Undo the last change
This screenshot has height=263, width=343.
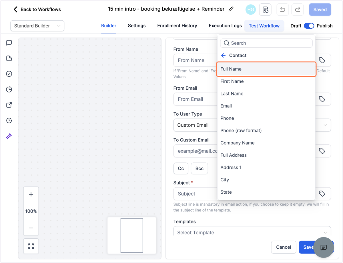[x=282, y=9]
